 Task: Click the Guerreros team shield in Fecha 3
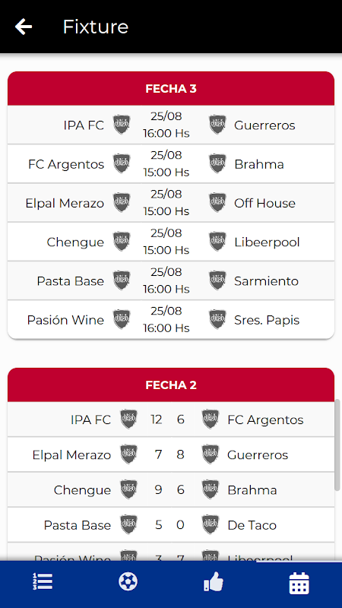(217, 125)
